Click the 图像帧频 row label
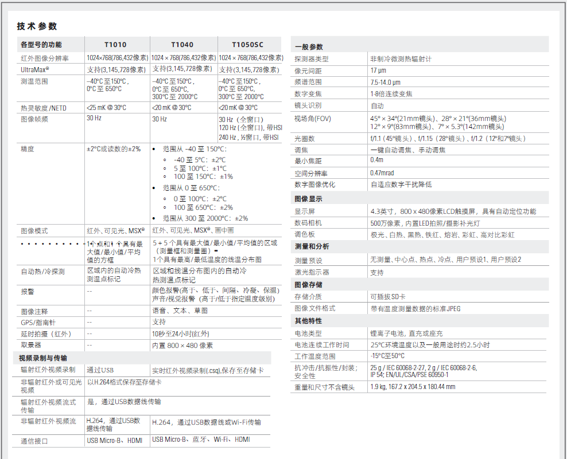Viewport: 567px width, 459px height. click(34, 119)
